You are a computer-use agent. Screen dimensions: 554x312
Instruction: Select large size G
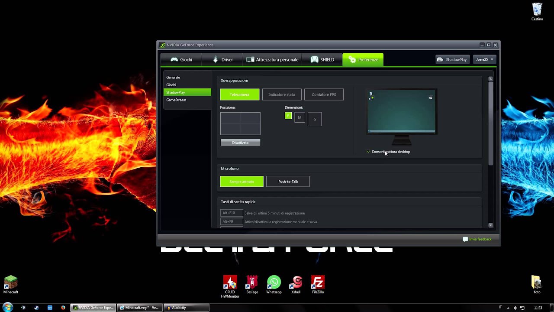(315, 119)
